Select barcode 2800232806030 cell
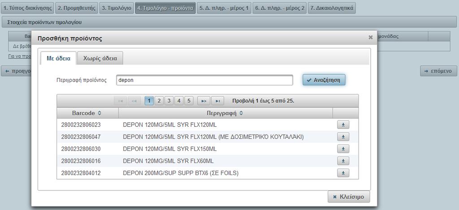The width and height of the screenshot is (459, 210). (81, 149)
